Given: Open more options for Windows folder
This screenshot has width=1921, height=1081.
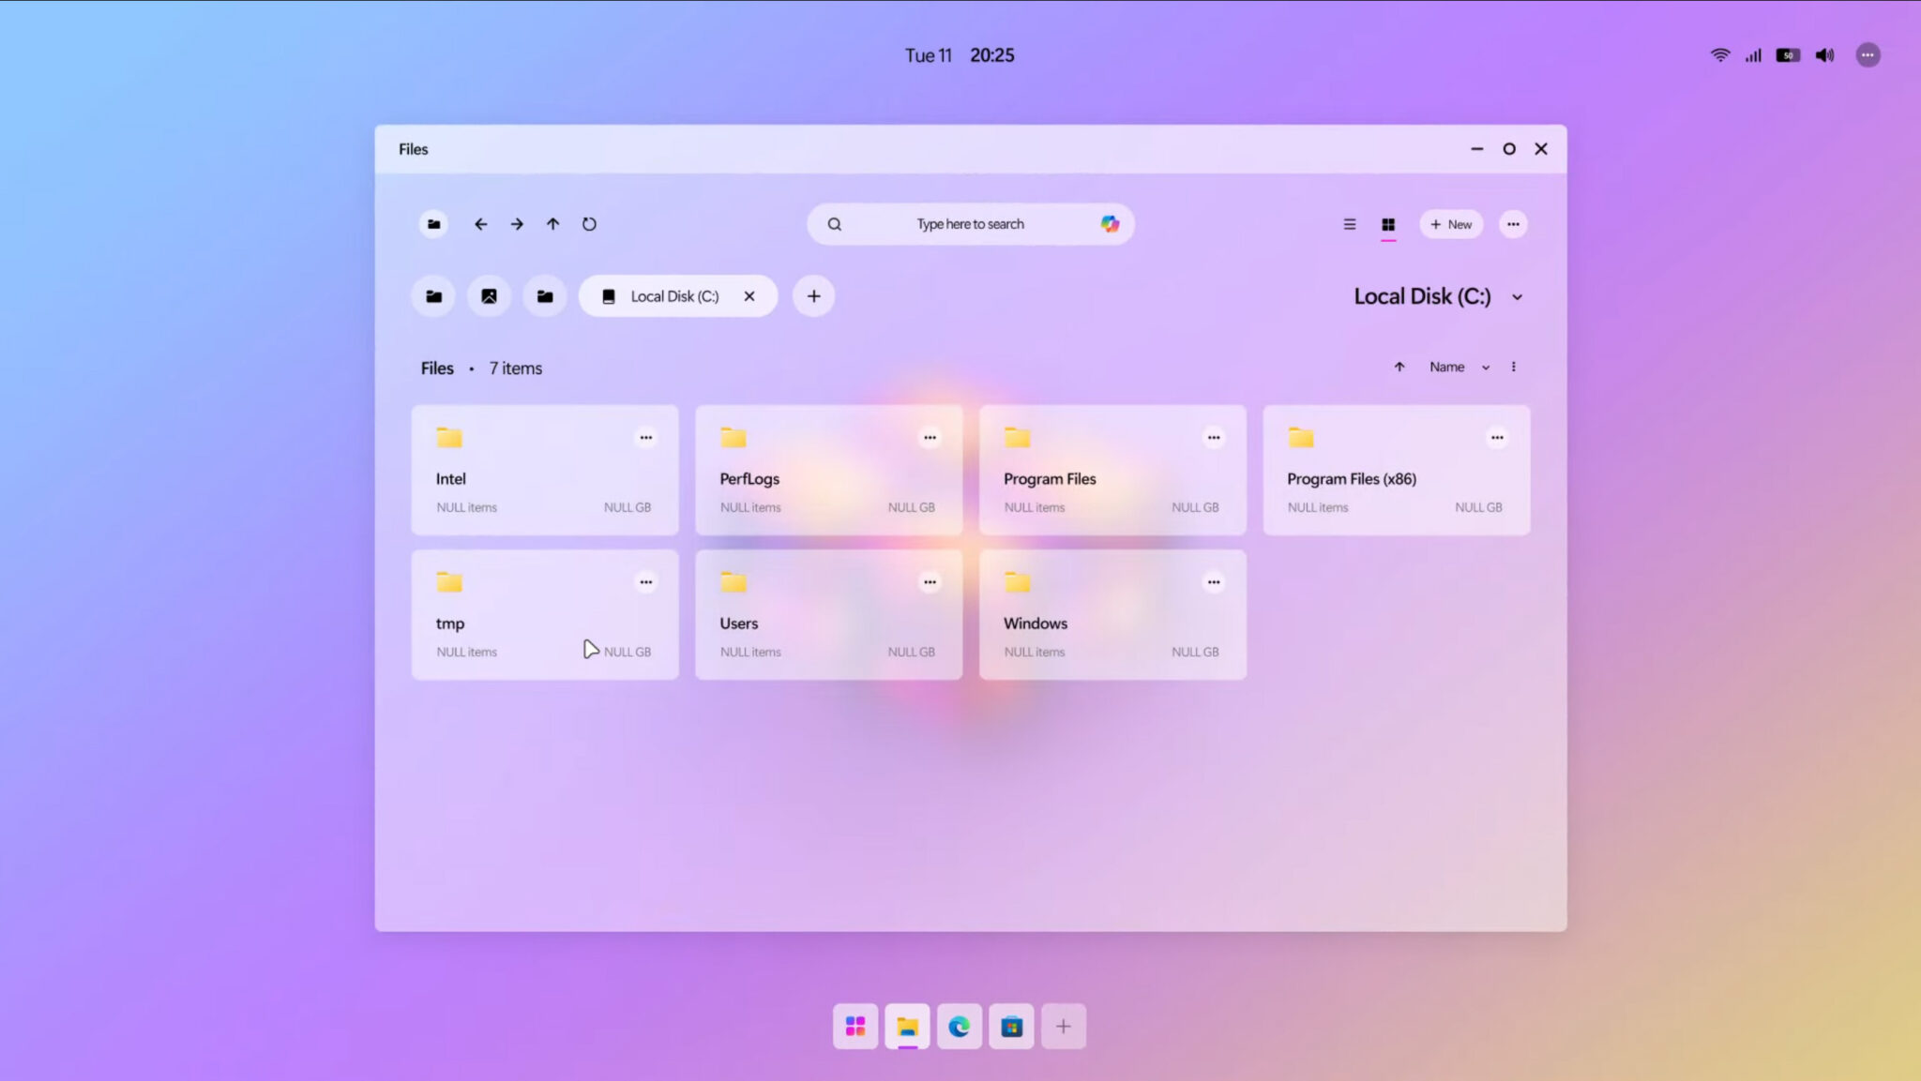Looking at the screenshot, I should pos(1213,582).
